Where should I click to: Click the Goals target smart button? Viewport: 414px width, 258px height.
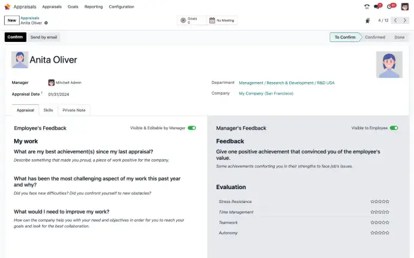[191, 20]
